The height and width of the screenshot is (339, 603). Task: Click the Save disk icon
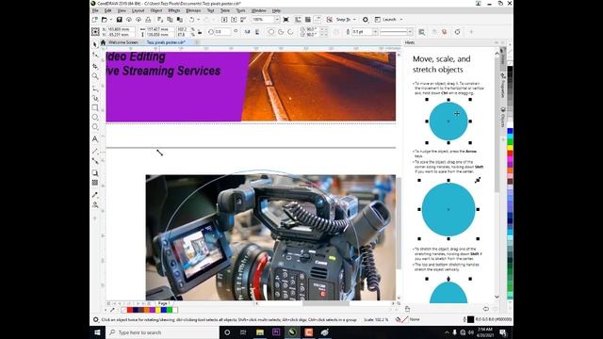120,19
